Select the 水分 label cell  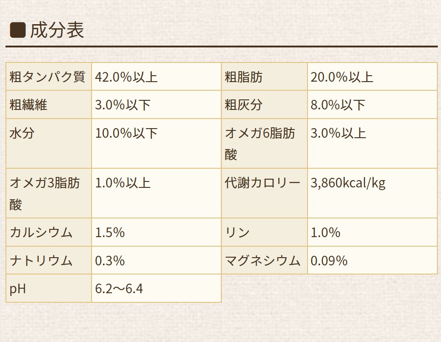[x=49, y=144]
